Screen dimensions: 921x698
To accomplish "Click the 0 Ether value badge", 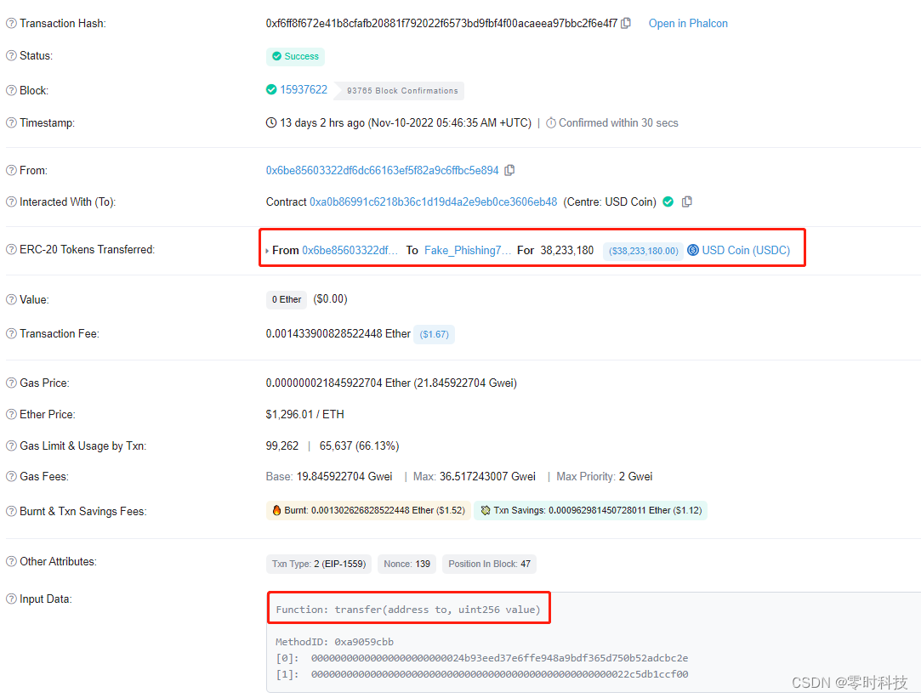I will tap(287, 299).
